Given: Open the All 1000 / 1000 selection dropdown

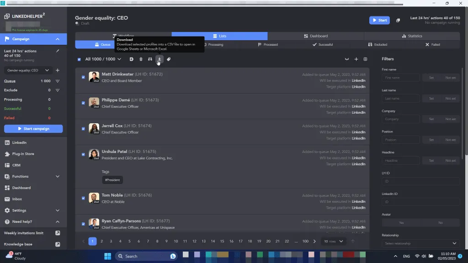Looking at the screenshot, I should click(103, 59).
